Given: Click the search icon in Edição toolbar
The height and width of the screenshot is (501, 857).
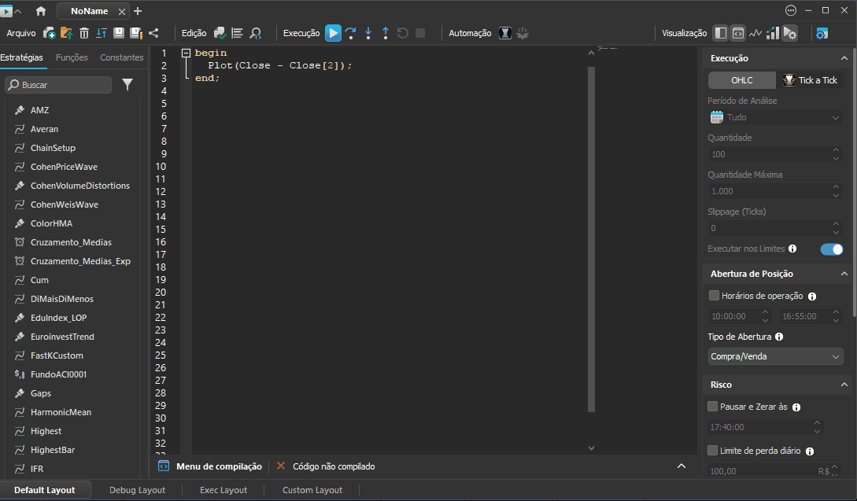Looking at the screenshot, I should 255,33.
